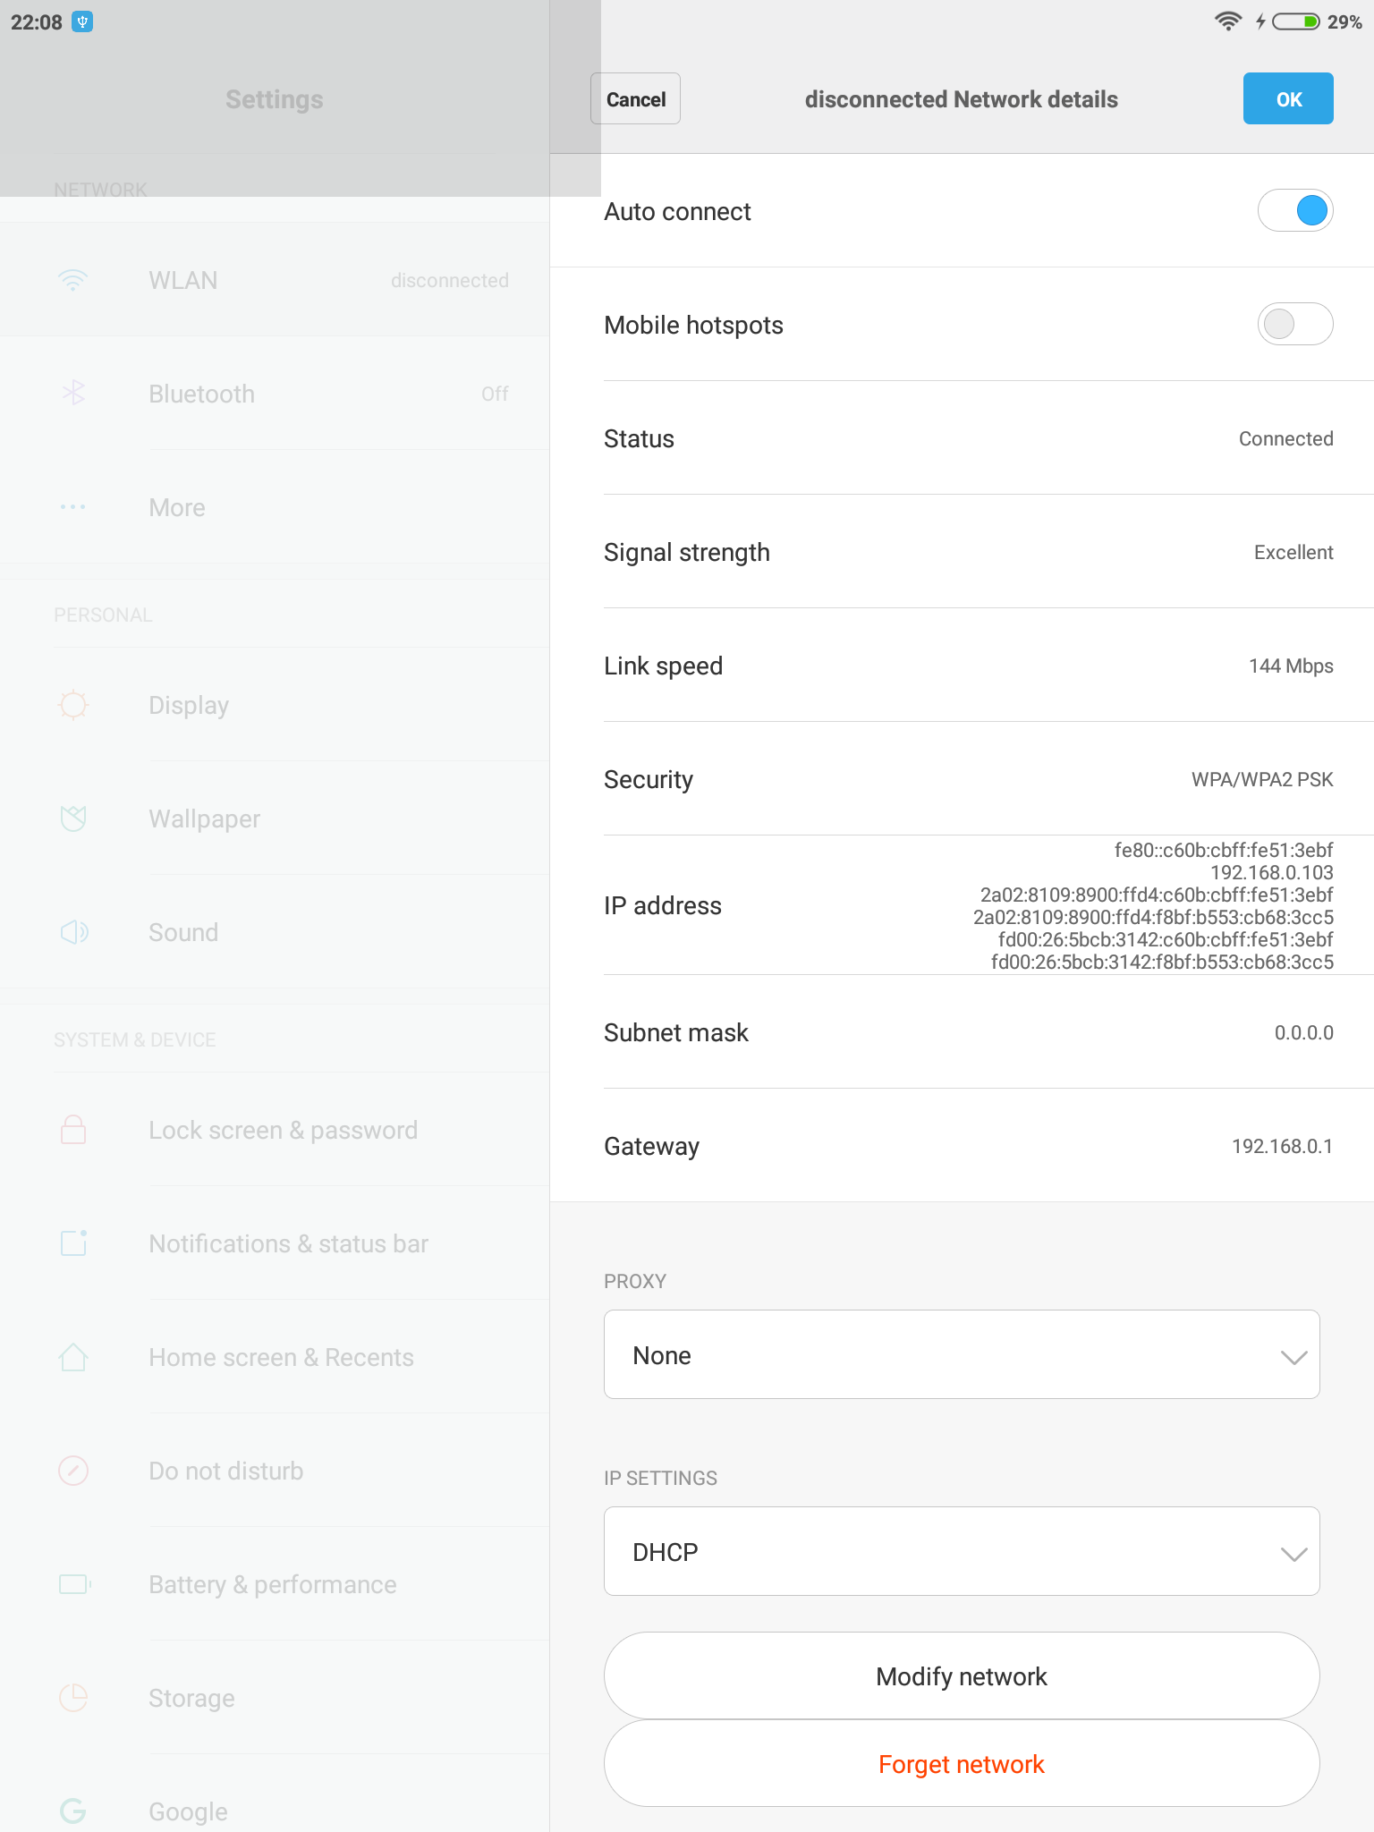The height and width of the screenshot is (1832, 1374).
Task: Disable the Auto connect switch
Action: pyautogui.click(x=1295, y=211)
